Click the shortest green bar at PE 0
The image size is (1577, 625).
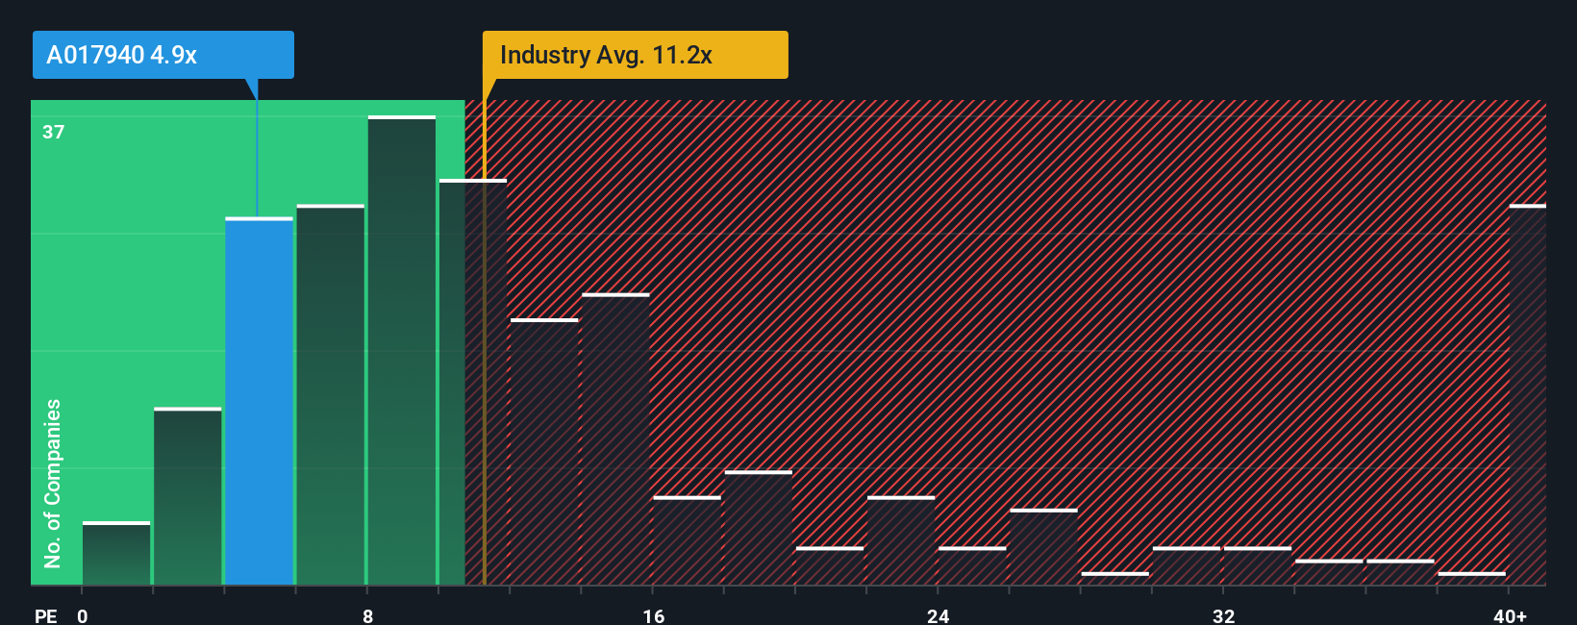click(116, 553)
